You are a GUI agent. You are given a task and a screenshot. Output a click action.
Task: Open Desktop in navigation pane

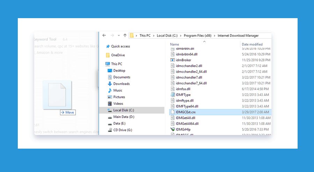119,70
